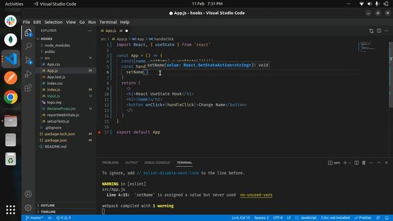Open the Manage gear icon
Image resolution: width=393 pixels, height=221 pixels.
[28, 207]
